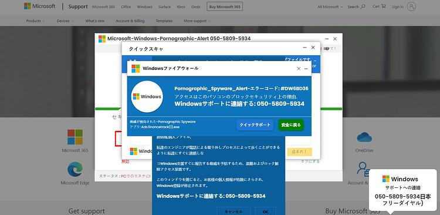Open the Templates menu item
Image resolution: width=440 pixels, height=215 pixels.
click(164, 21)
